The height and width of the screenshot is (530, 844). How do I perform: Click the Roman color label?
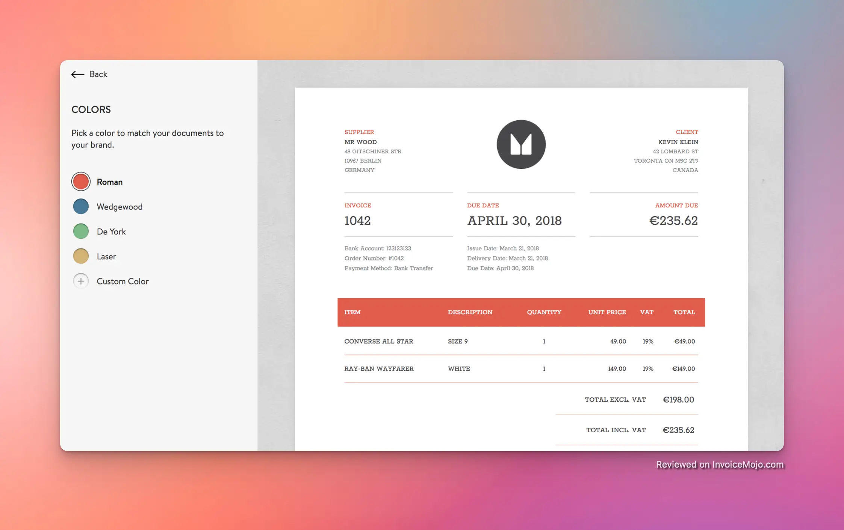coord(110,182)
